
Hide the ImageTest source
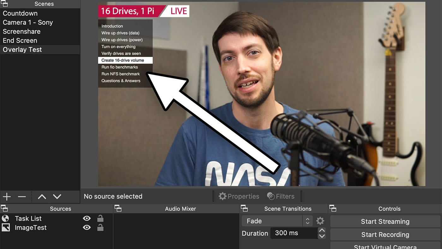tap(87, 228)
